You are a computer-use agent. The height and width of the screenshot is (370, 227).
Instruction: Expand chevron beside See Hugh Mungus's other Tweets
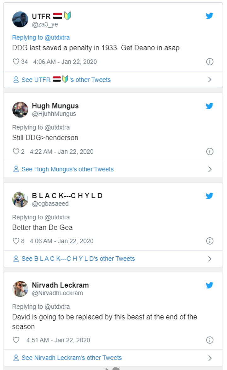tap(210, 169)
